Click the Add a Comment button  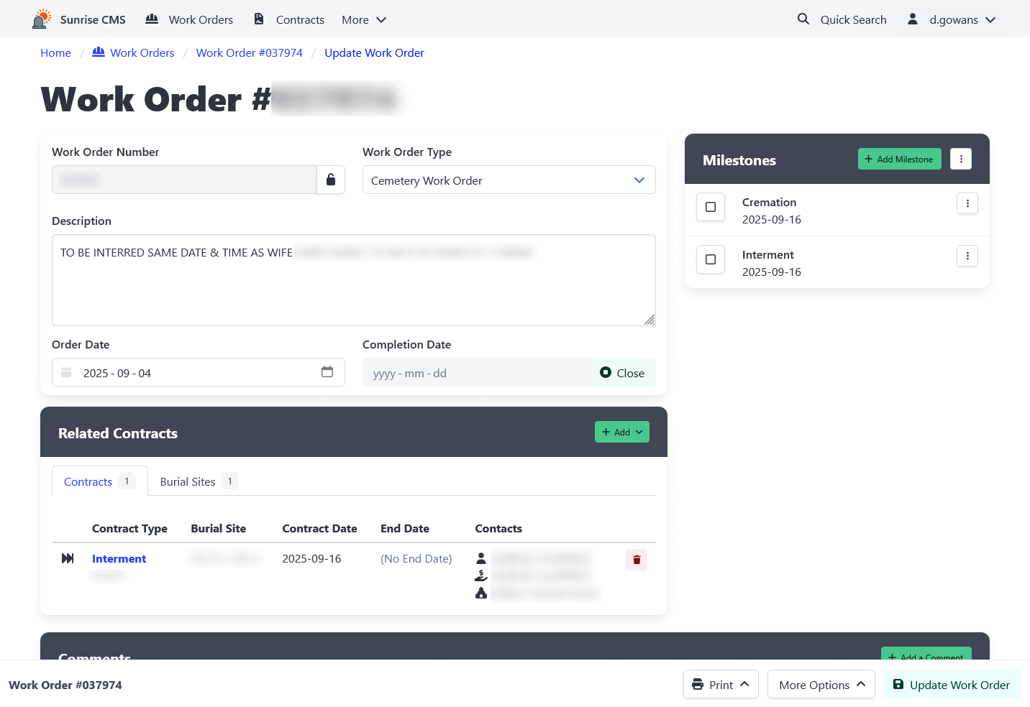pos(926,655)
